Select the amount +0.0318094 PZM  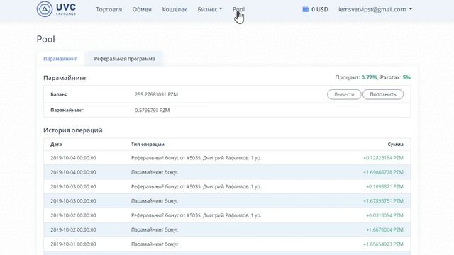coord(384,215)
